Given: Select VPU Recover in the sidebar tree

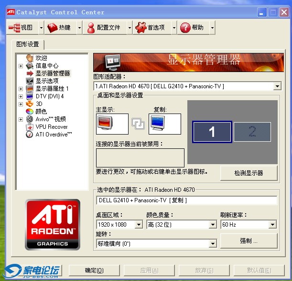Looking at the screenshot, I should point(51,127).
